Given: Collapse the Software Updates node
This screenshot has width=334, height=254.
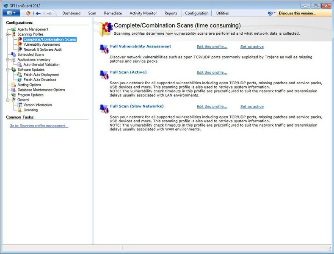Looking at the screenshot, I should pyautogui.click(x=8, y=70).
